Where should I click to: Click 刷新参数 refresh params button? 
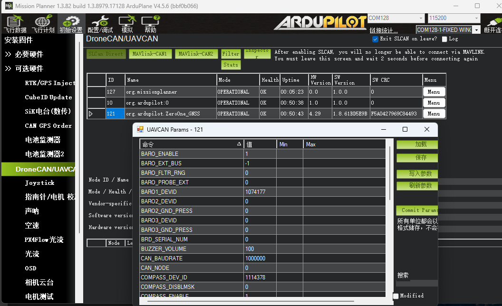tap(417, 186)
